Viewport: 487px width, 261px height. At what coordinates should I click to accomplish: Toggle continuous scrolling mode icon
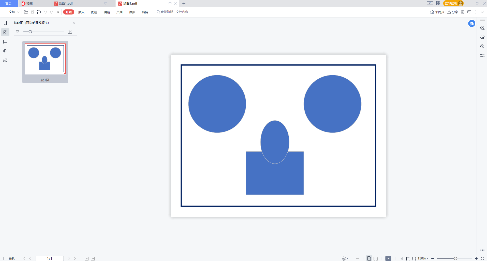[x=358, y=258]
